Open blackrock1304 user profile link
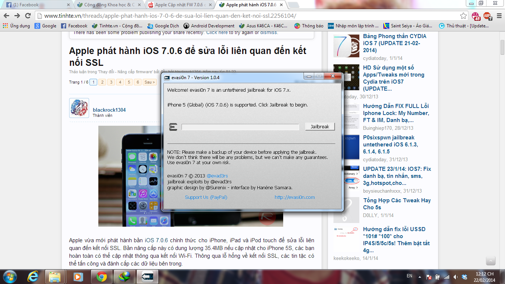This screenshot has height=284, width=505. (109, 110)
